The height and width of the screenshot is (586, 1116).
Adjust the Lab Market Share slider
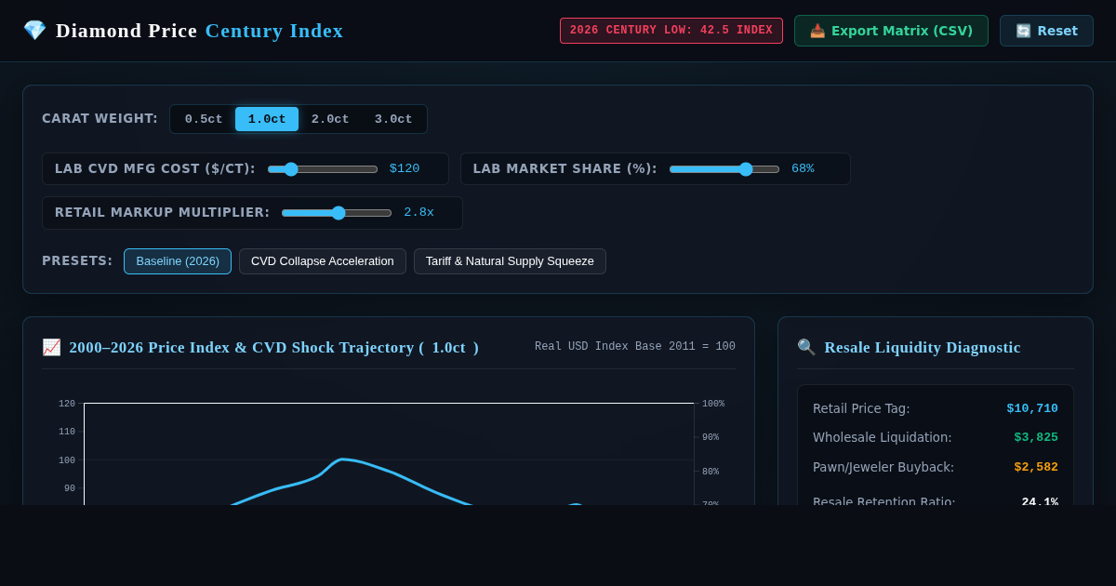pyautogui.click(x=724, y=169)
